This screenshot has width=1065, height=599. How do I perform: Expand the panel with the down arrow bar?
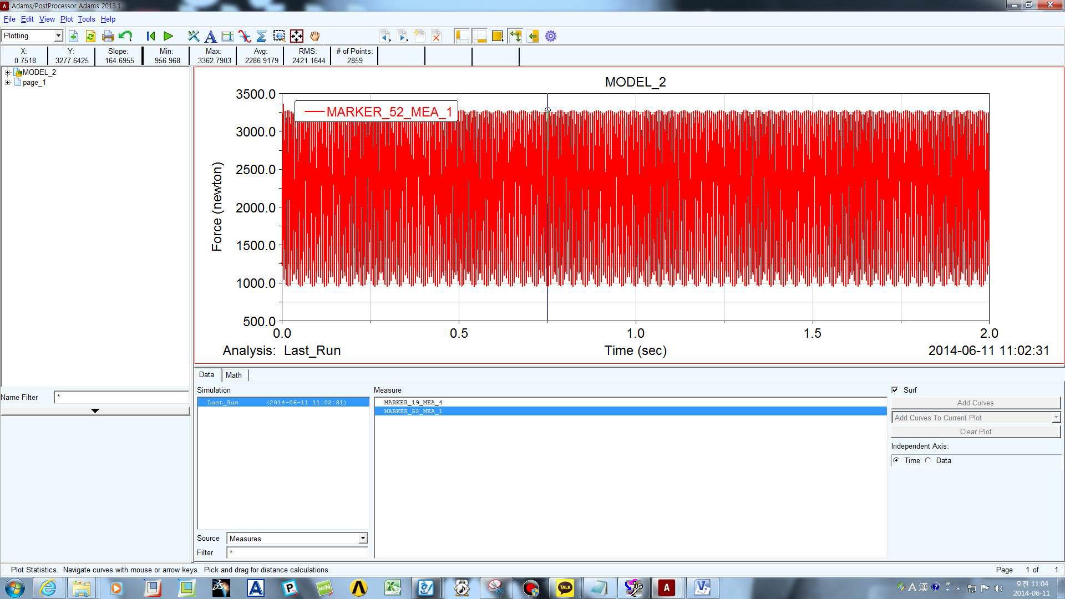[95, 411]
